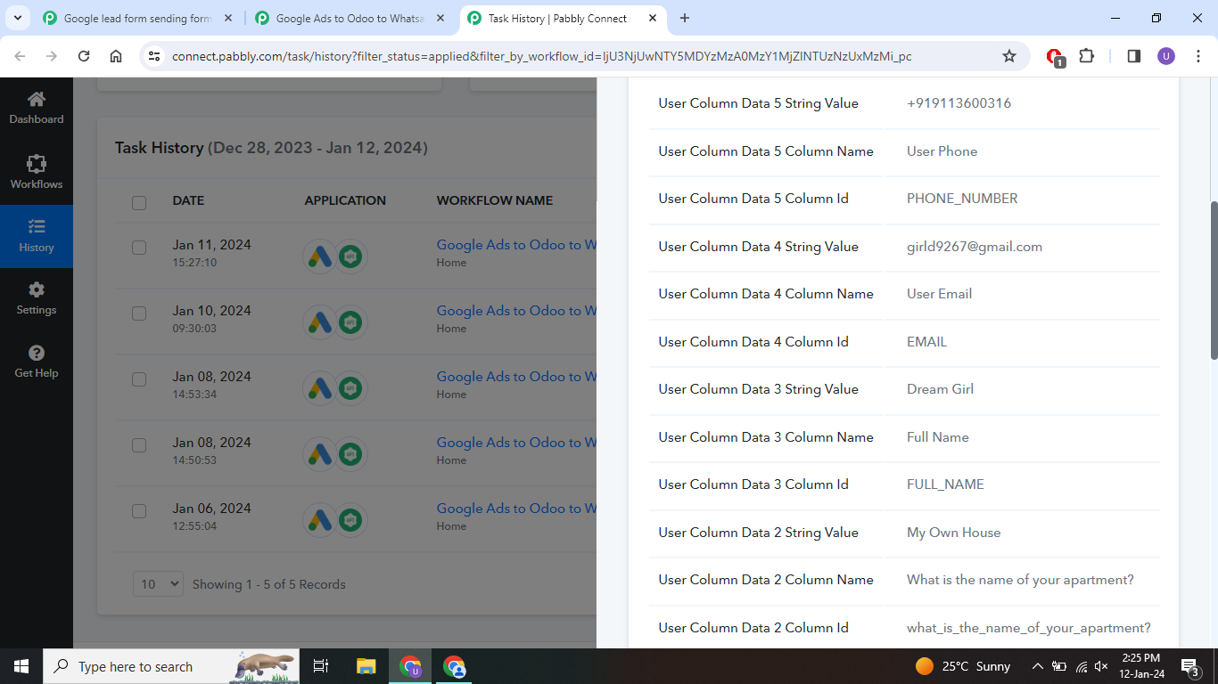
Task: Select the FULL_NAME column id value
Action: pos(945,484)
